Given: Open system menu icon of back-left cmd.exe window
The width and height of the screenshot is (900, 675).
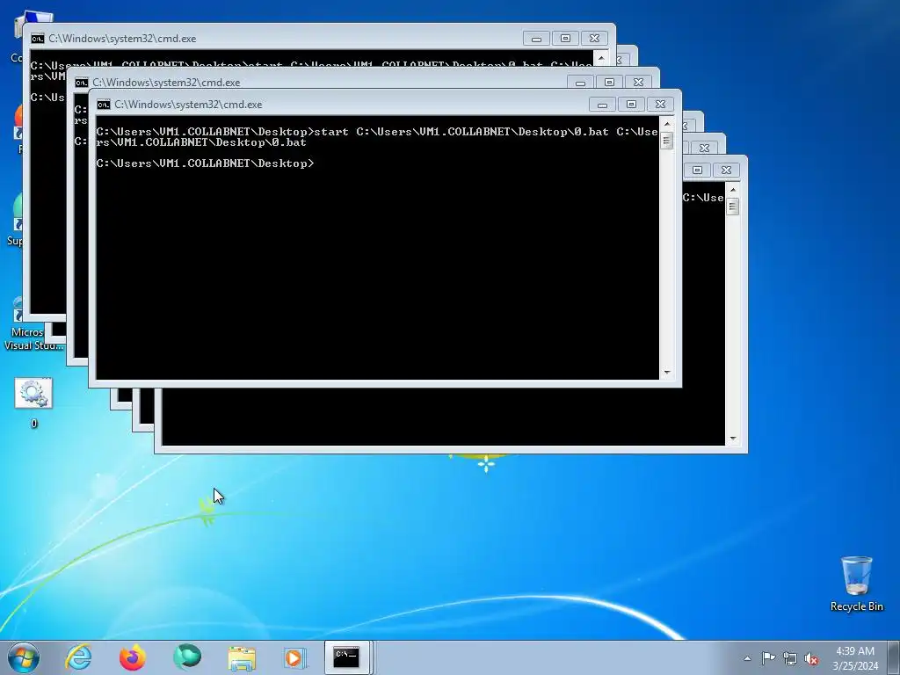Looking at the screenshot, I should [x=37, y=39].
